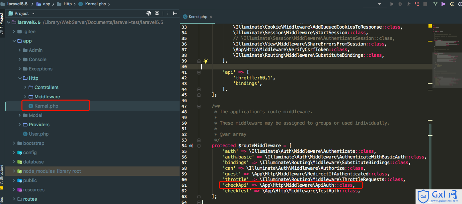Screen dimensions: 462x204
Task: Start debugging with the bug icon
Action: point(400,4)
